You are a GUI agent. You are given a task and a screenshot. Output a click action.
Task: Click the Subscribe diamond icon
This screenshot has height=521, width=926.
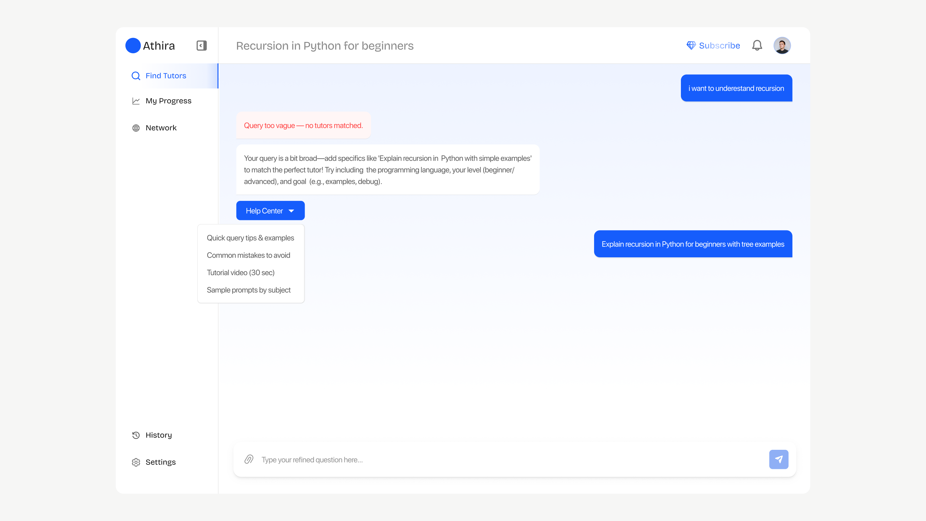690,45
